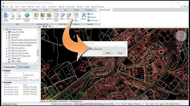The height and width of the screenshot is (106, 190).
Task: Switch to the Draw ribbon tab
Action: [66, 10]
